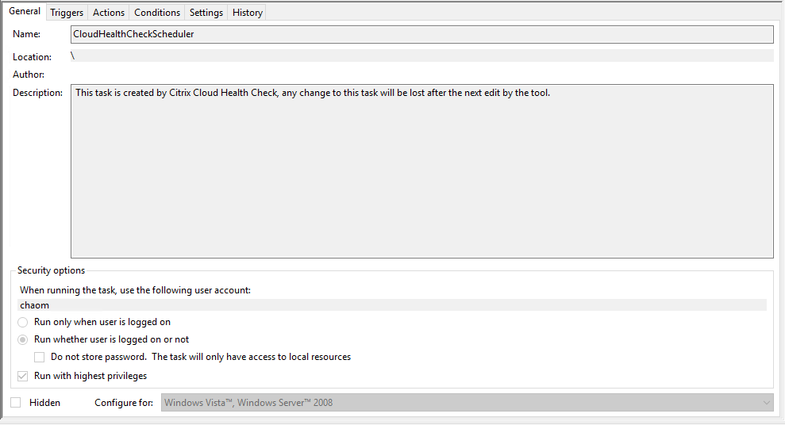View the History tab

coord(248,13)
